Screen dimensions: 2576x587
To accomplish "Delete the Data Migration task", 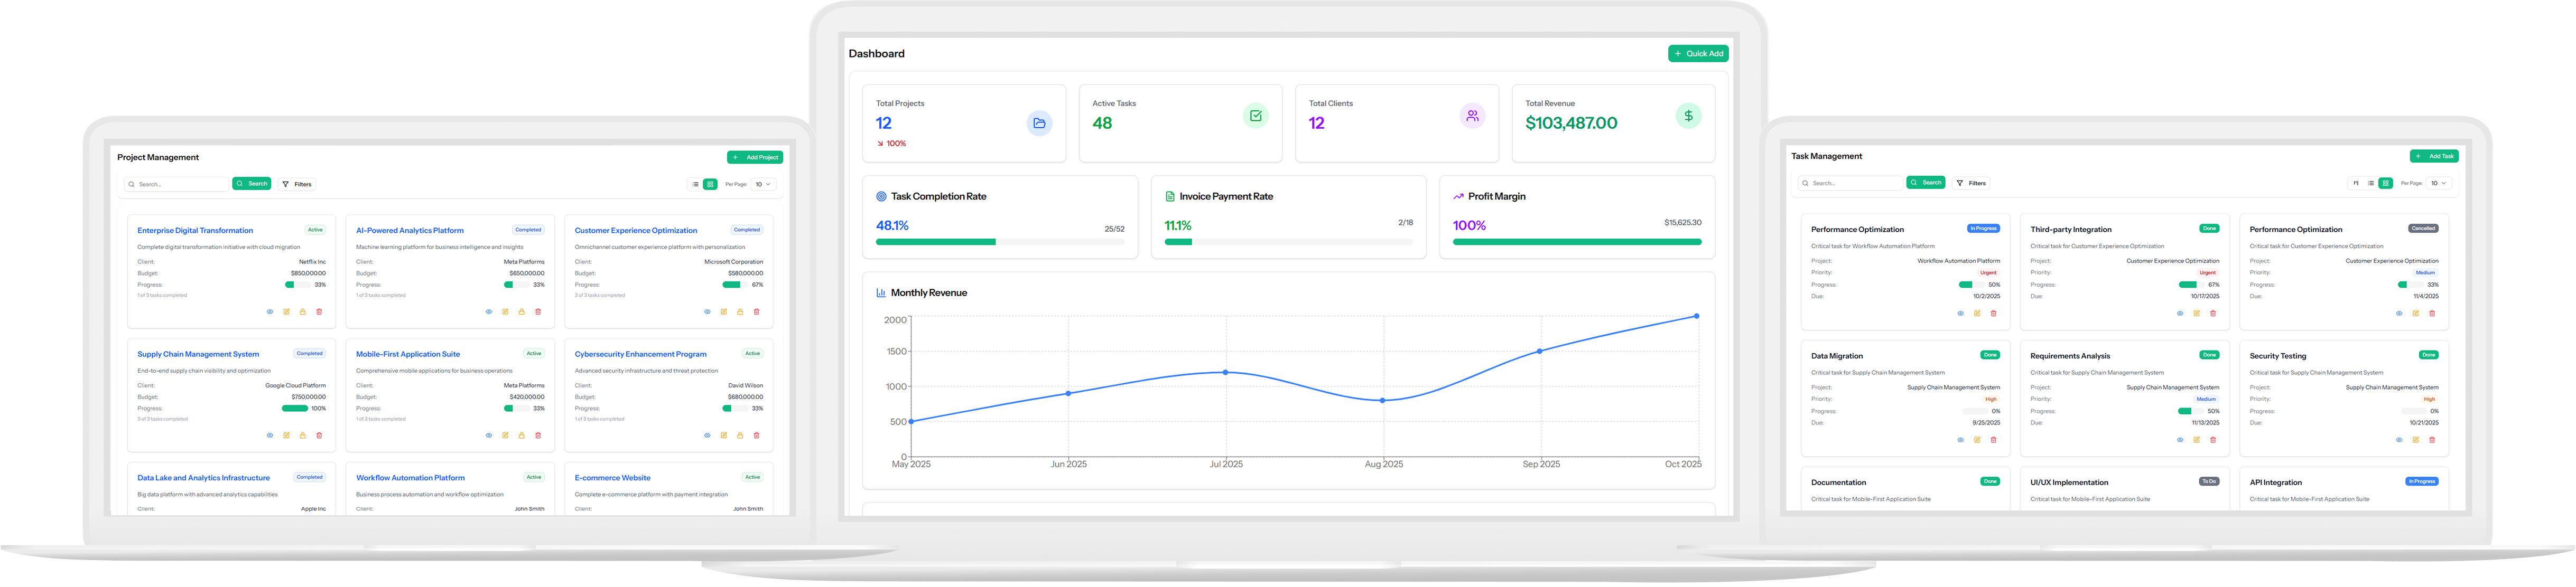I will 1993,440.
